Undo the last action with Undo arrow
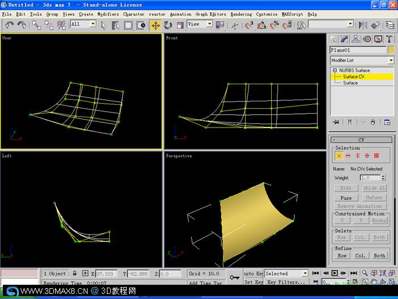The image size is (398, 299). (x=10, y=25)
